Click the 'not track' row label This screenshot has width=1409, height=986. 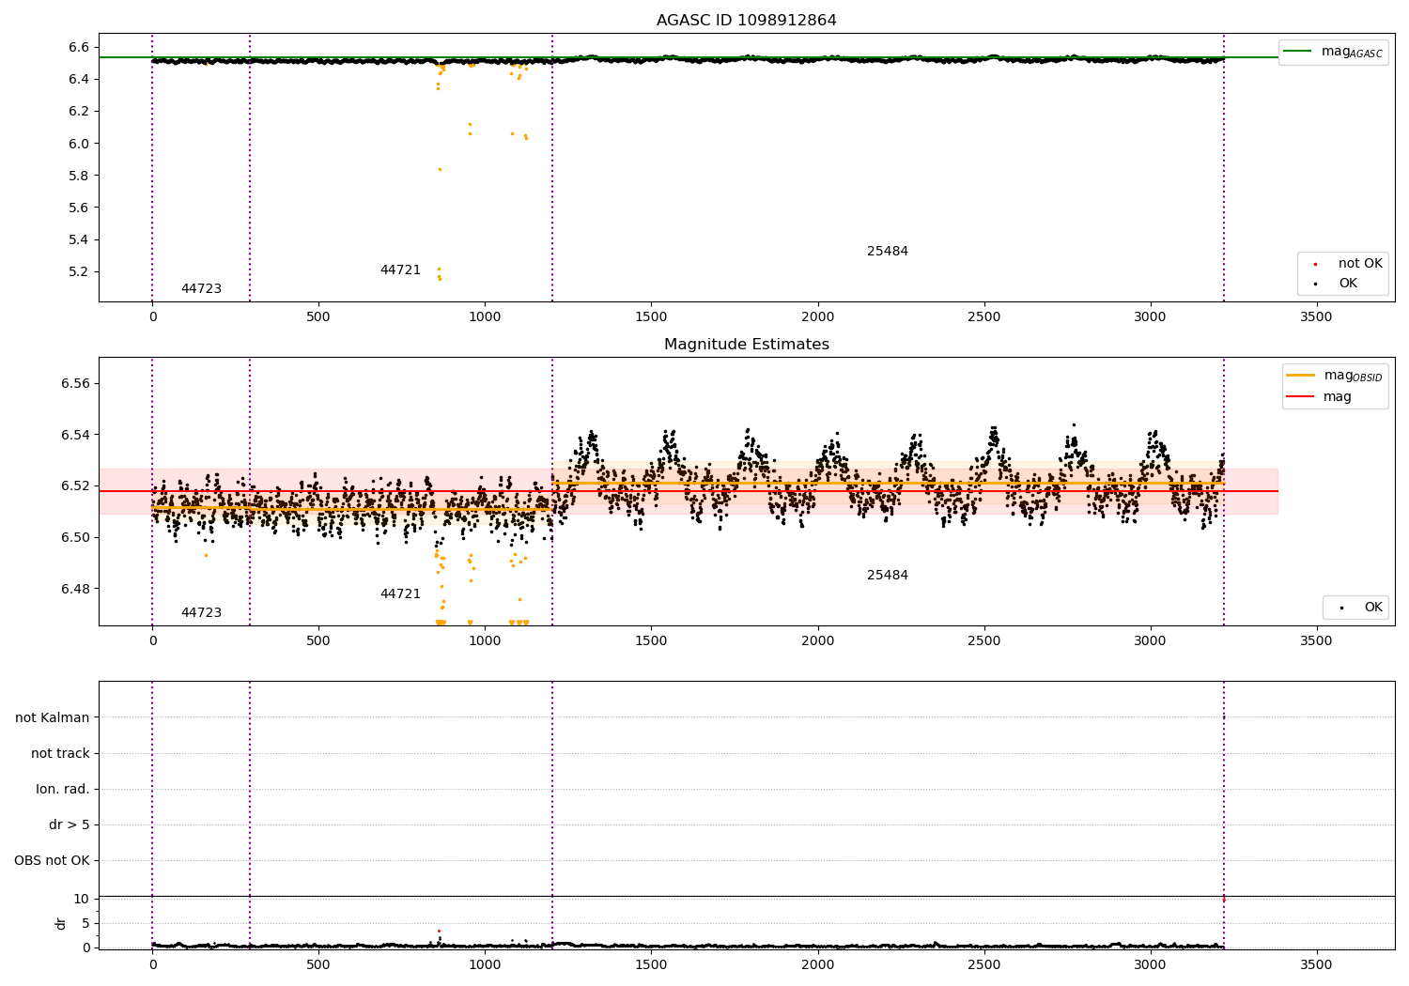[60, 754]
